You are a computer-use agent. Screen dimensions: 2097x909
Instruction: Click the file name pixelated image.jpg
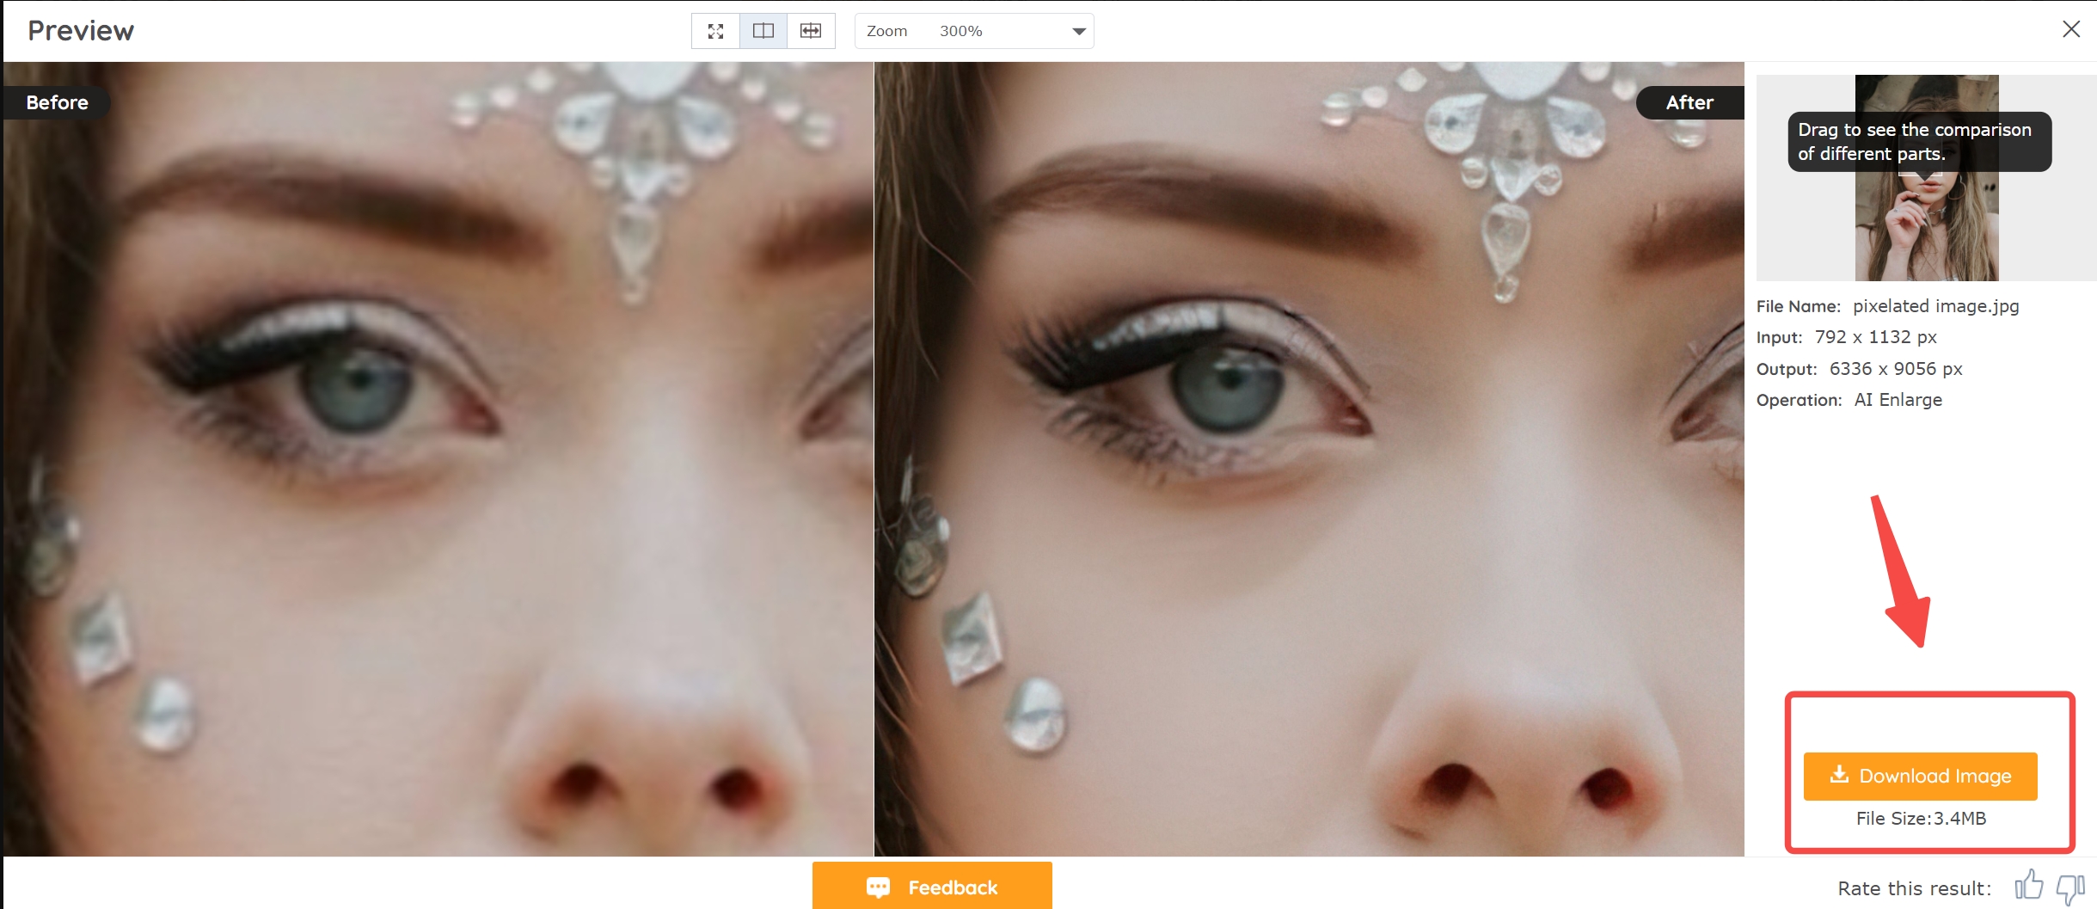(1935, 306)
